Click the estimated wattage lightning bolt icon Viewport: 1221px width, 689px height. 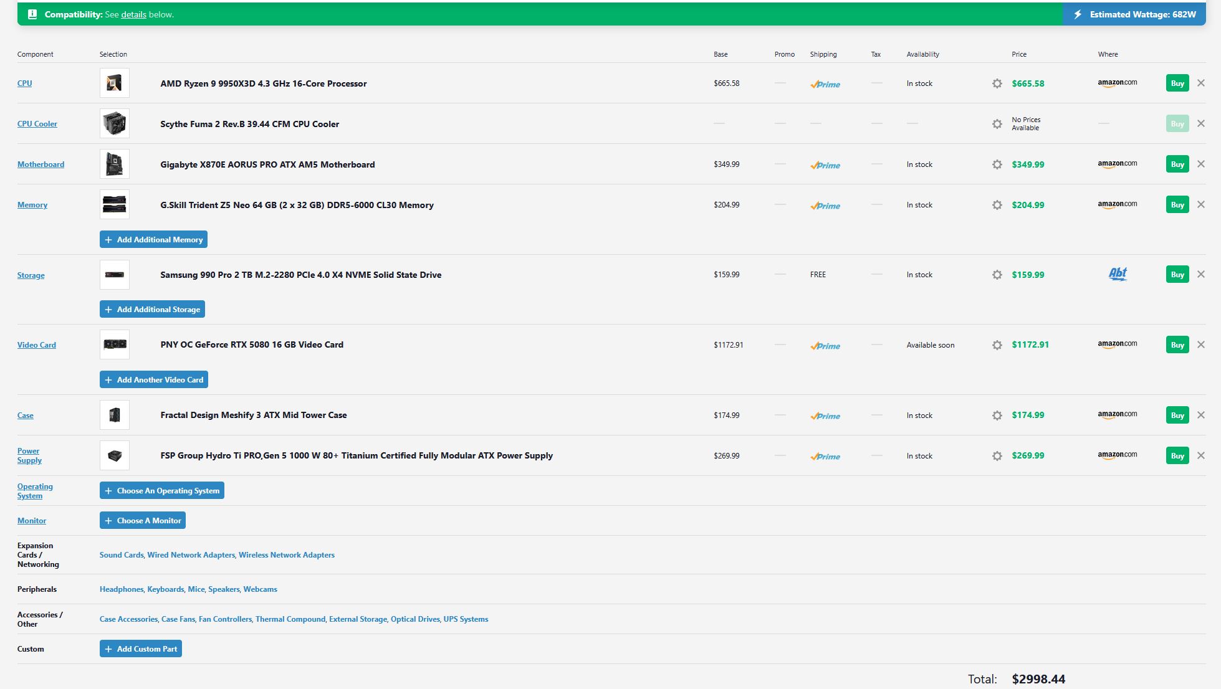(1078, 14)
